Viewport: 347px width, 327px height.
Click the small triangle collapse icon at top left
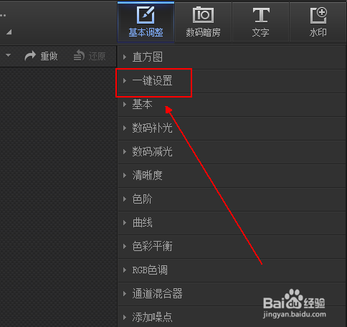pos(9,32)
